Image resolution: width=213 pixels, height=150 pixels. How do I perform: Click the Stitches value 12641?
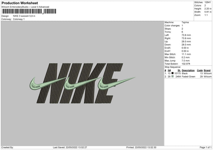point(208,2)
